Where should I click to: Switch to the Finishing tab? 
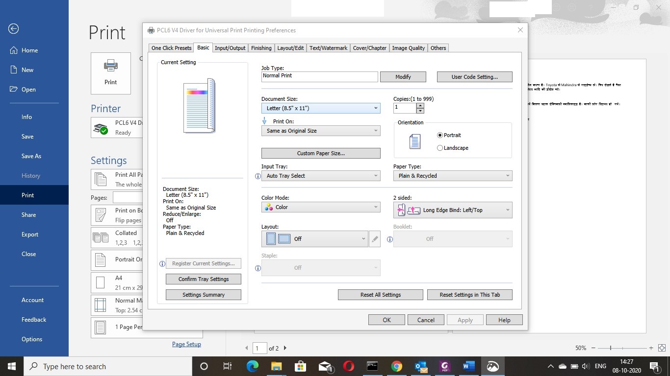[x=261, y=47]
